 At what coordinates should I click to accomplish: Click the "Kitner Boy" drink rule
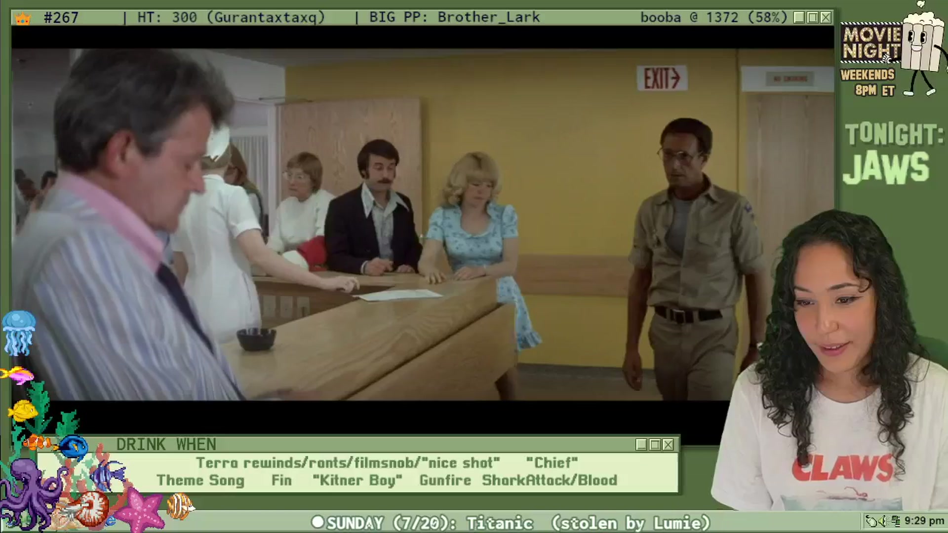(x=357, y=480)
